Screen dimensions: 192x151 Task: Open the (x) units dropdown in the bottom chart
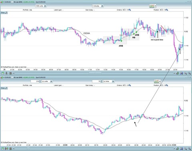coord(47,81)
